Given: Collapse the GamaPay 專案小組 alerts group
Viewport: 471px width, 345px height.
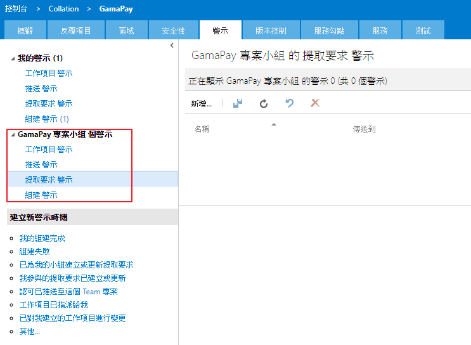Looking at the screenshot, I should click(13, 134).
